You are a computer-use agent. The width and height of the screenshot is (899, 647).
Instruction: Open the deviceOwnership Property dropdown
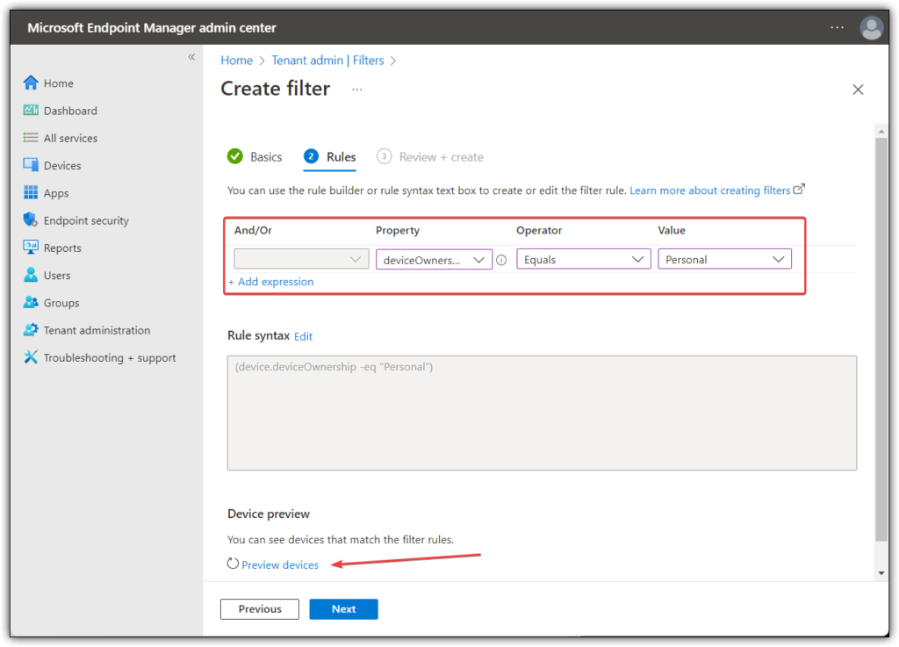click(434, 259)
